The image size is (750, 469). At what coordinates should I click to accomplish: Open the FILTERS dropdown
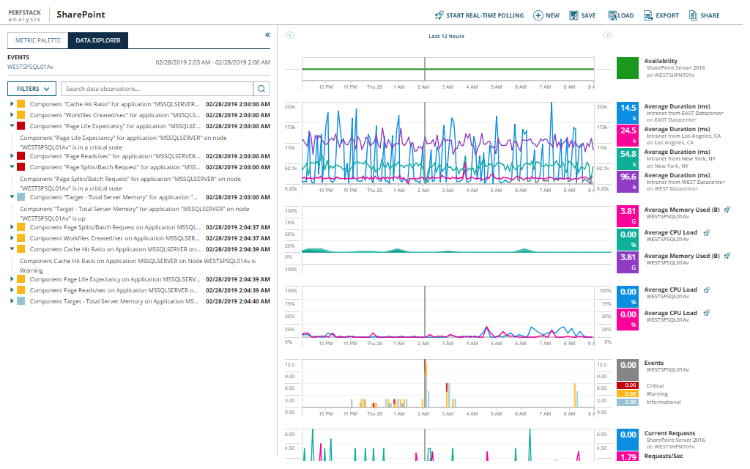click(x=31, y=88)
